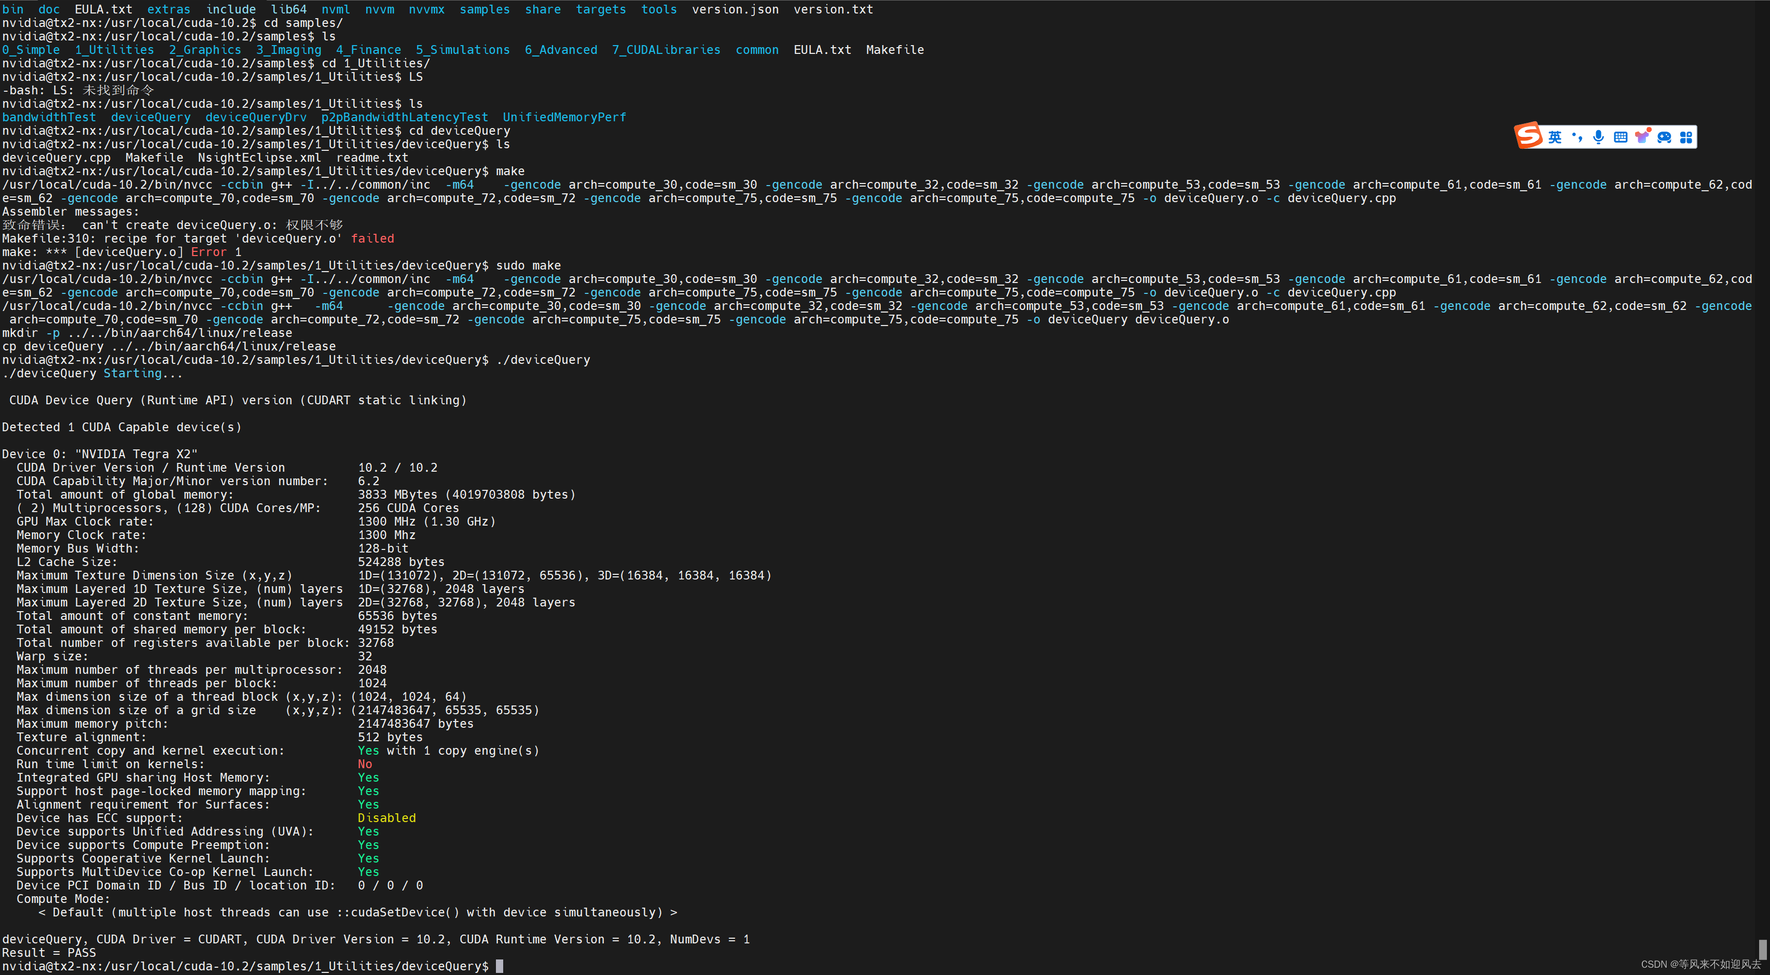Click 'extras' in the top listing

point(169,10)
